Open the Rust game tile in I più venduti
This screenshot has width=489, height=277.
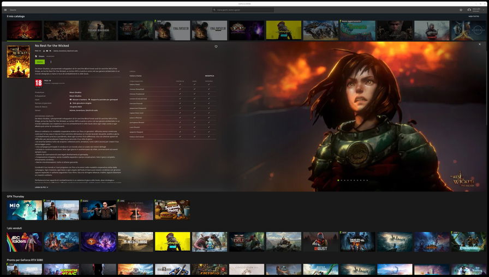(x=320, y=242)
